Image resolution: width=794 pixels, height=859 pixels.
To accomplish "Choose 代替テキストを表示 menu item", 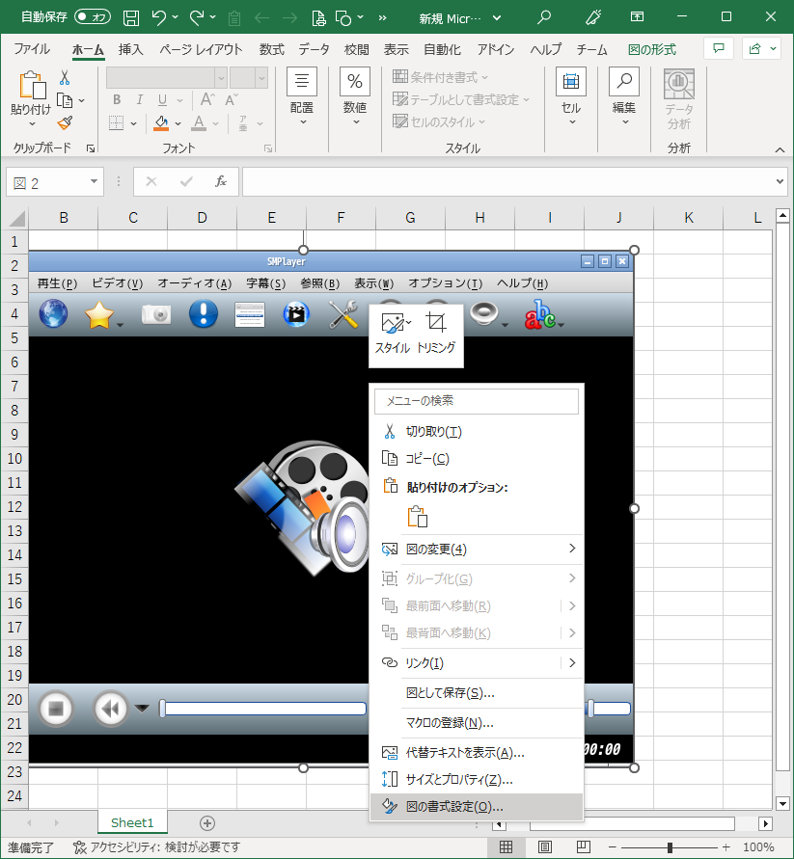I will click(476, 753).
